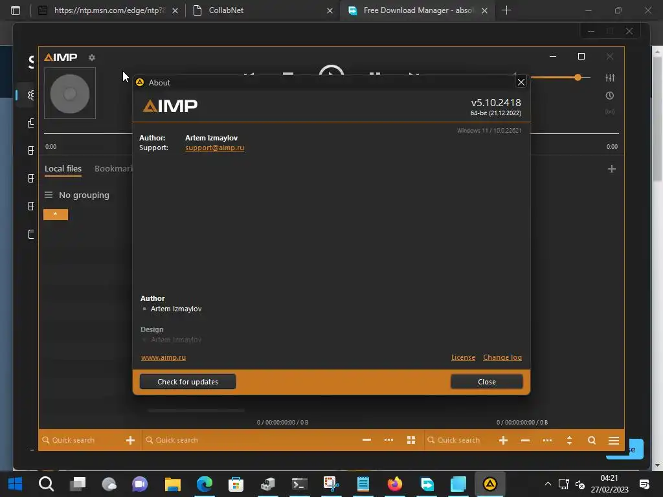663x497 pixels.
Task: Open the Notepad taskbar icon
Action: click(x=363, y=484)
